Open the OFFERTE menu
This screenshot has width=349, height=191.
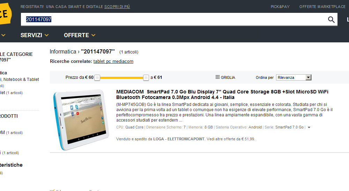coord(80,35)
